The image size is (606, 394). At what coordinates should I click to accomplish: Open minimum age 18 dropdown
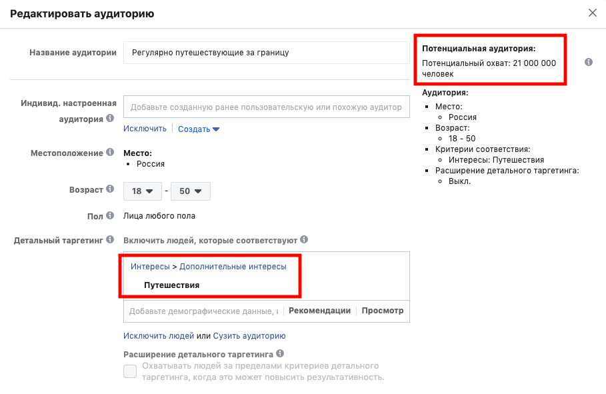click(x=143, y=191)
